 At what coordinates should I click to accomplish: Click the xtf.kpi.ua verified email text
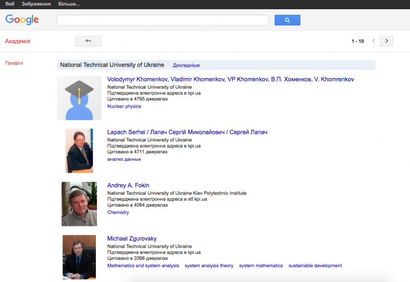pos(157,199)
